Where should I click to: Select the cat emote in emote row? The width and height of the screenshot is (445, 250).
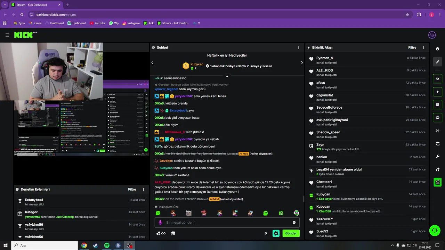point(189,213)
